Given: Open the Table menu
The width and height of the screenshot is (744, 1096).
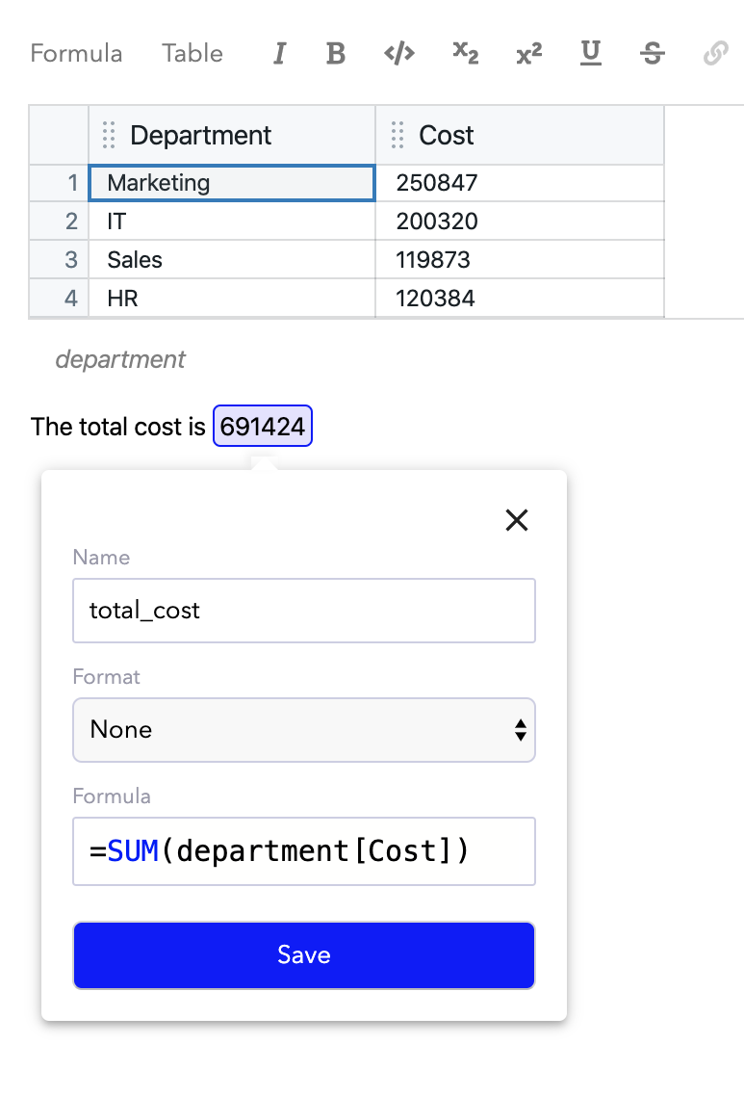Looking at the screenshot, I should tap(192, 54).
